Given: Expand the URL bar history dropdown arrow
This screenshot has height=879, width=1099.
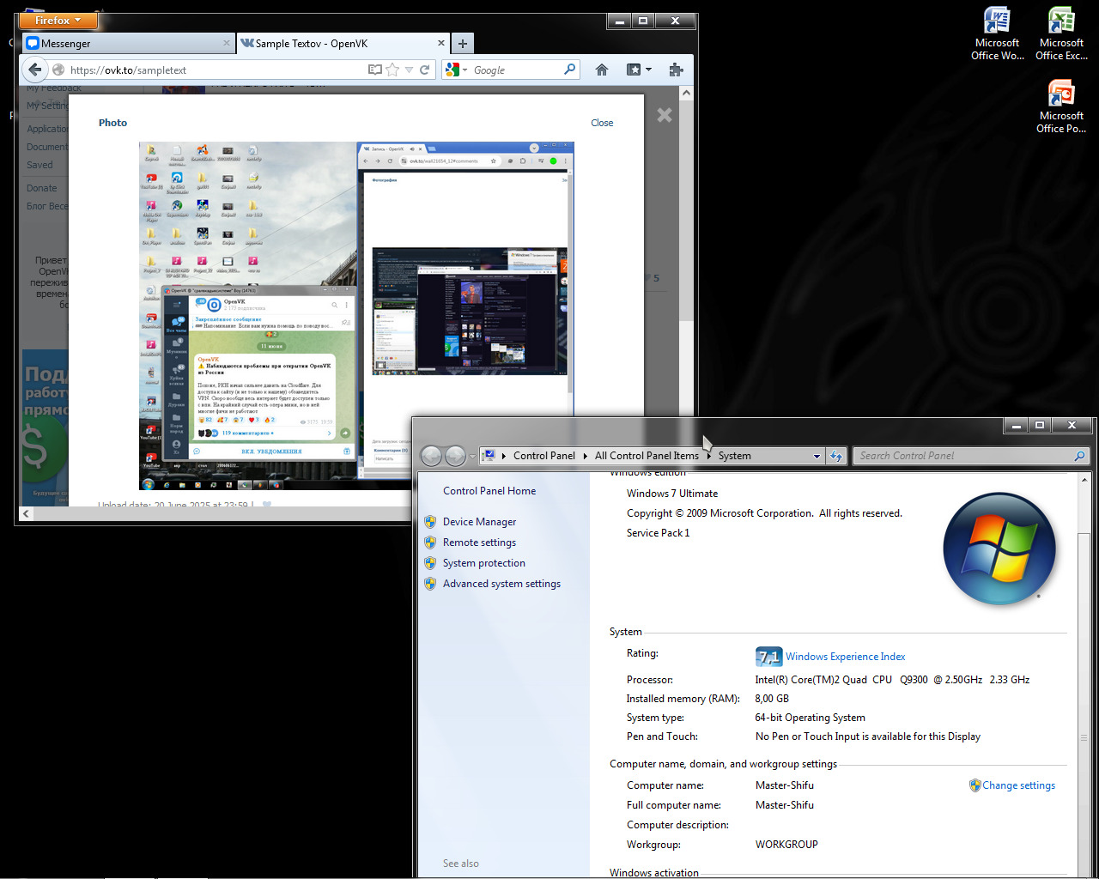Looking at the screenshot, I should click(x=410, y=70).
